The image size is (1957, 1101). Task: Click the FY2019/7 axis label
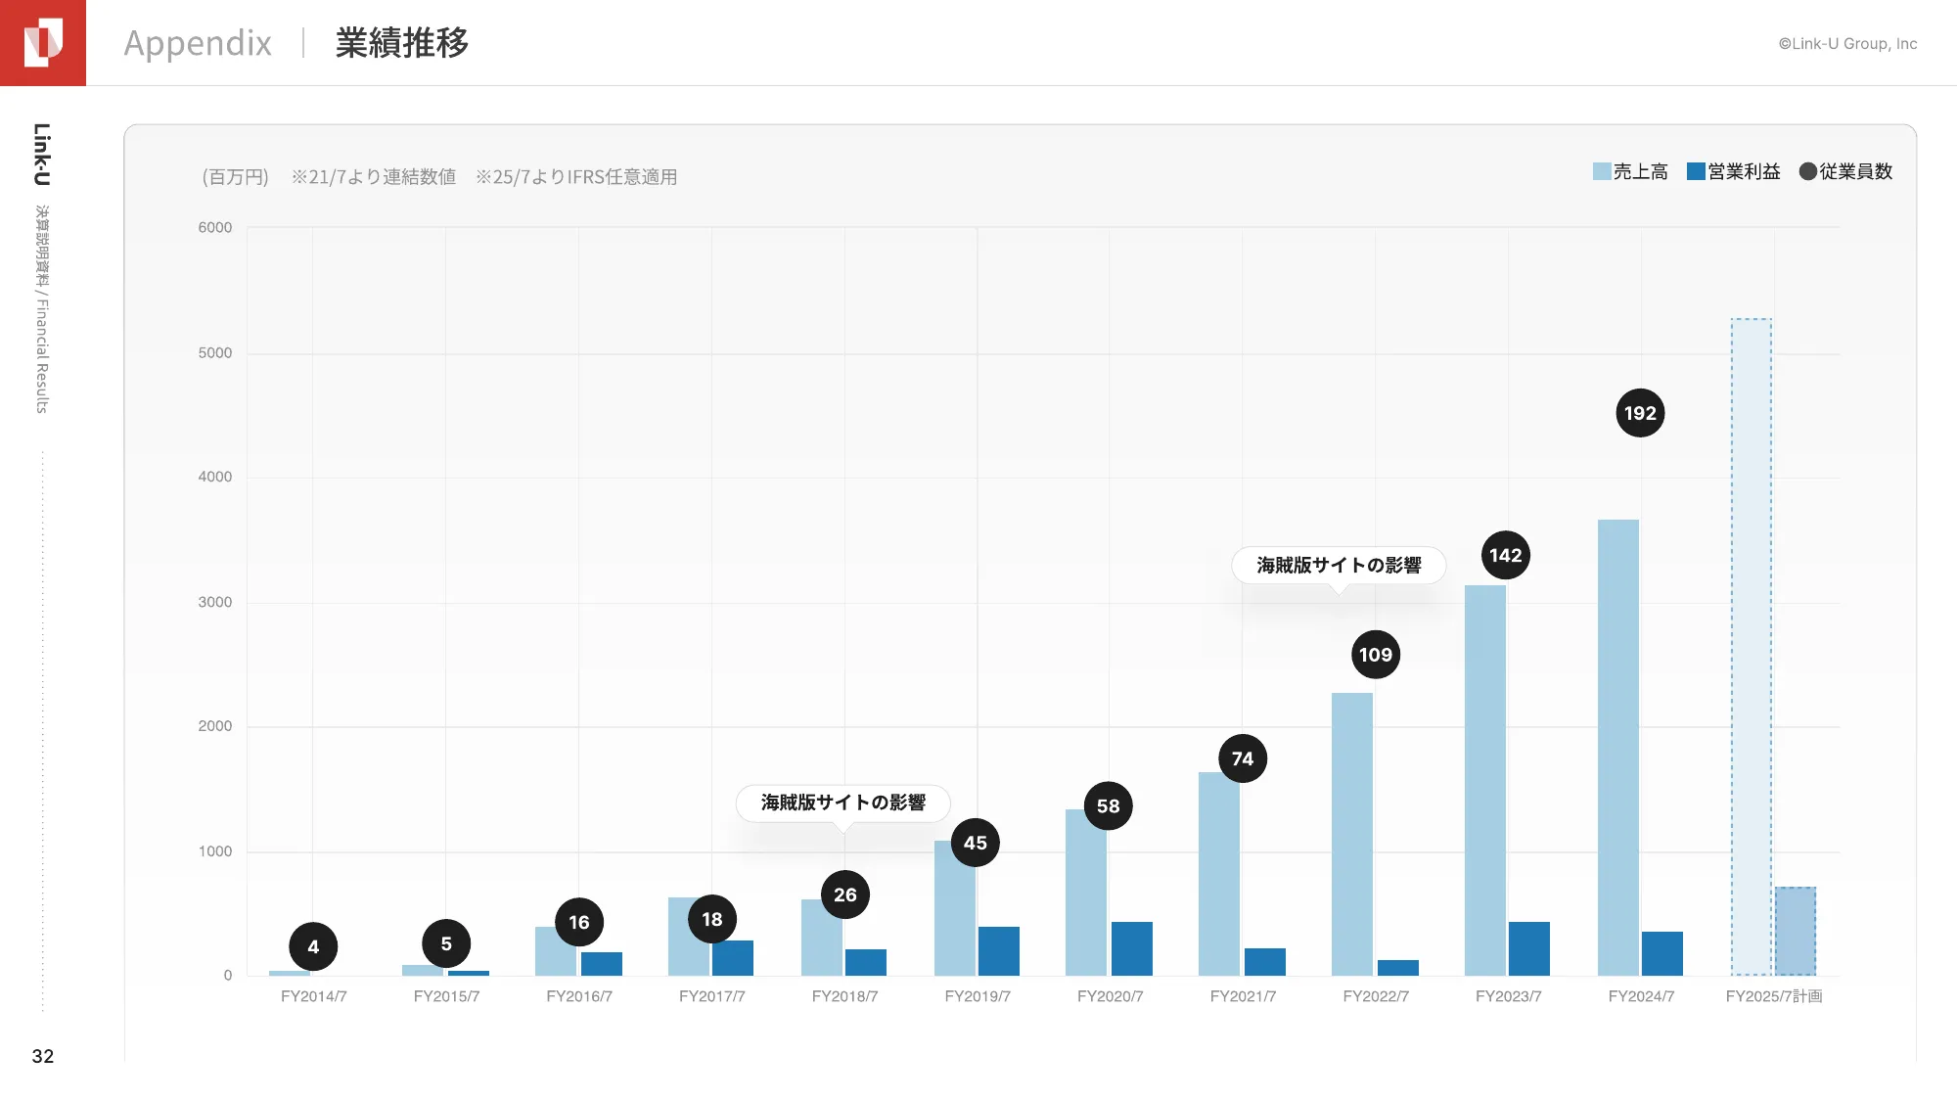pyautogui.click(x=977, y=996)
